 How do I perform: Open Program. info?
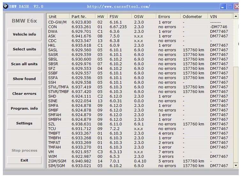point(24,108)
